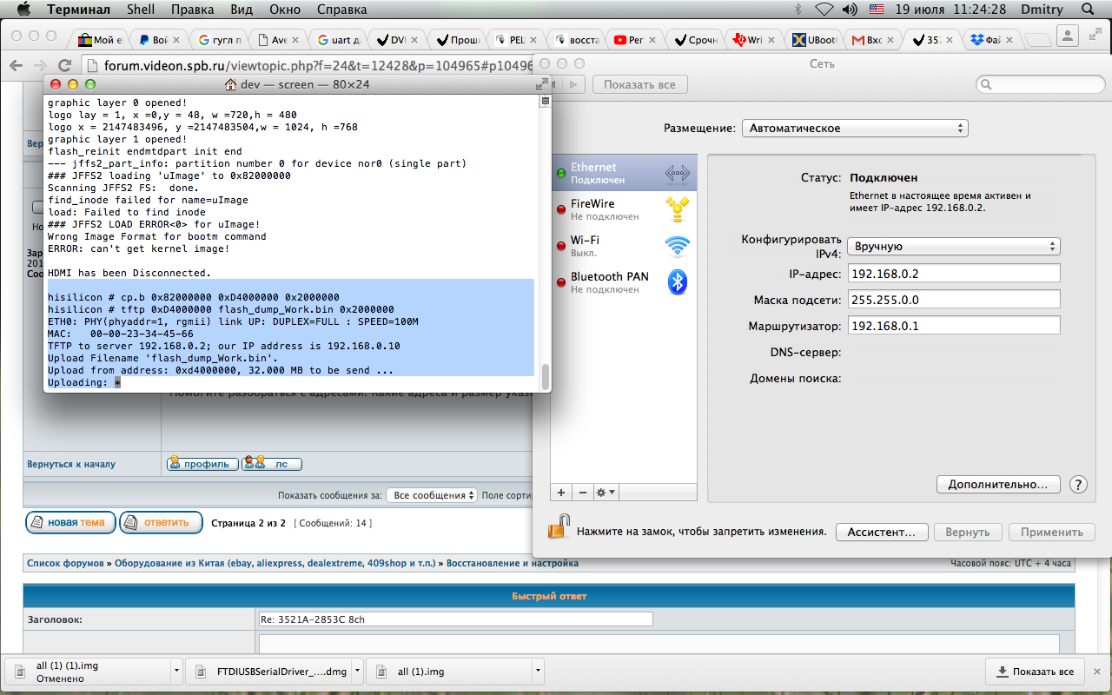
Task: Open the gear action menu under services list
Action: [606, 493]
